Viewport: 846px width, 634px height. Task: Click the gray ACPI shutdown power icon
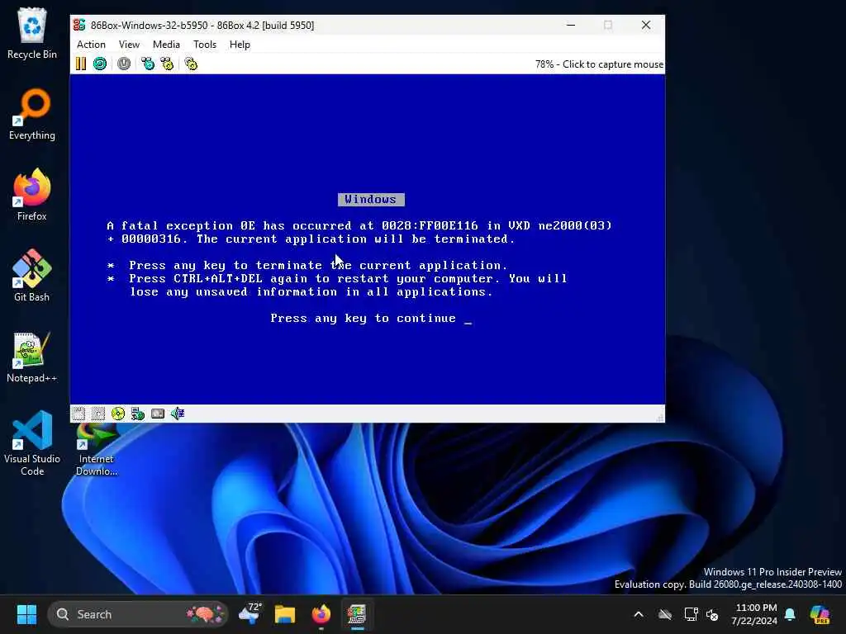click(x=124, y=64)
